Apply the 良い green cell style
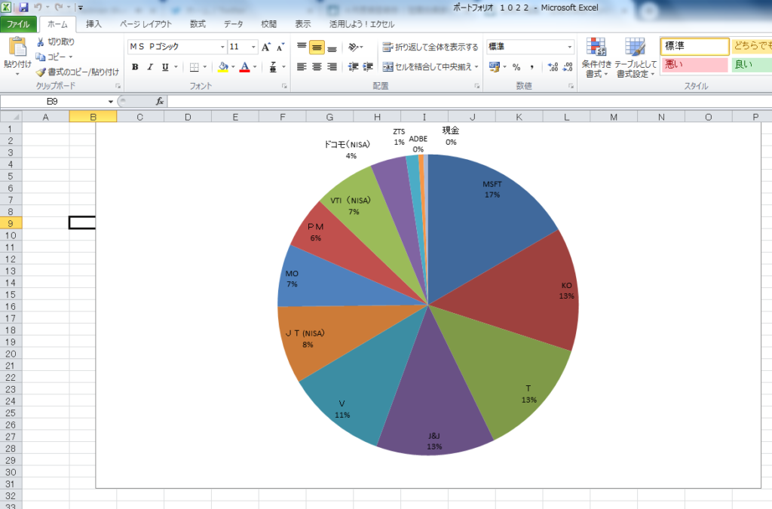This screenshot has width=772, height=509. pos(752,65)
